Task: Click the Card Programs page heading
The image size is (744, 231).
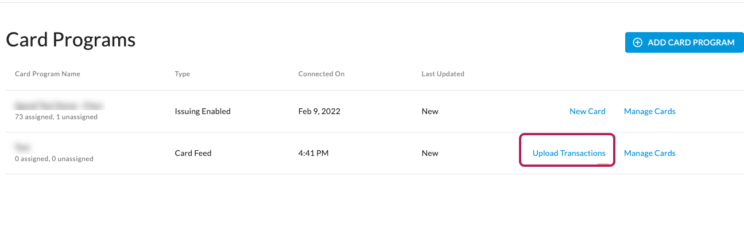Action: (x=71, y=40)
